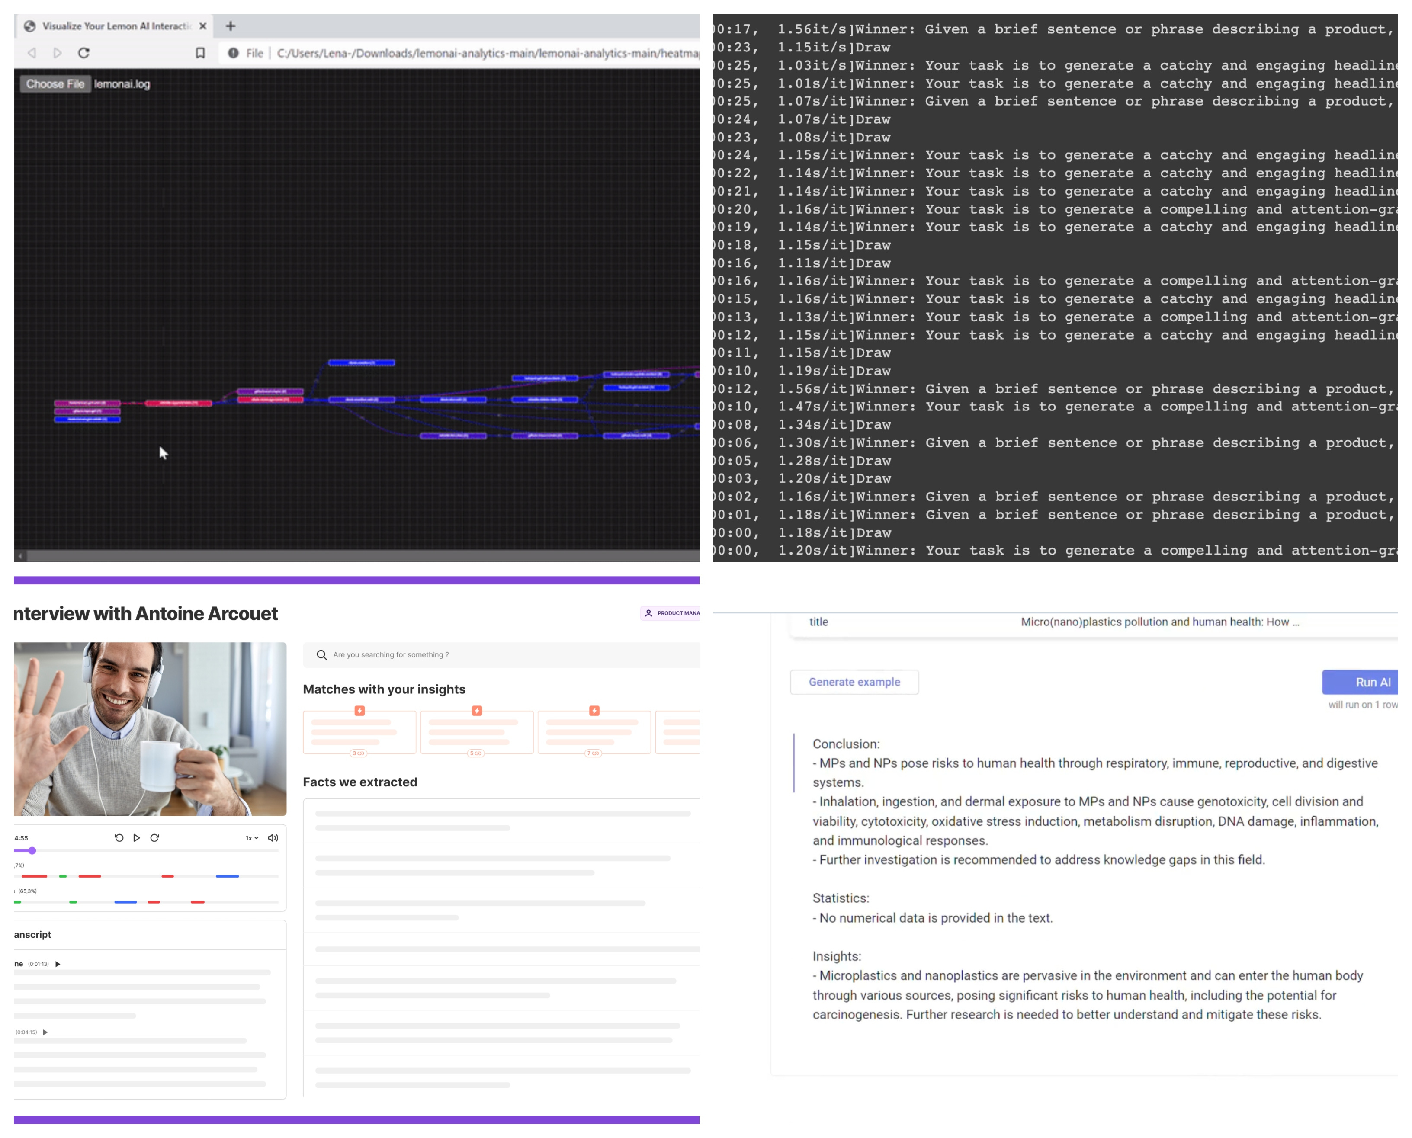Open a new browser tab
The image size is (1412, 1138).
click(x=230, y=26)
